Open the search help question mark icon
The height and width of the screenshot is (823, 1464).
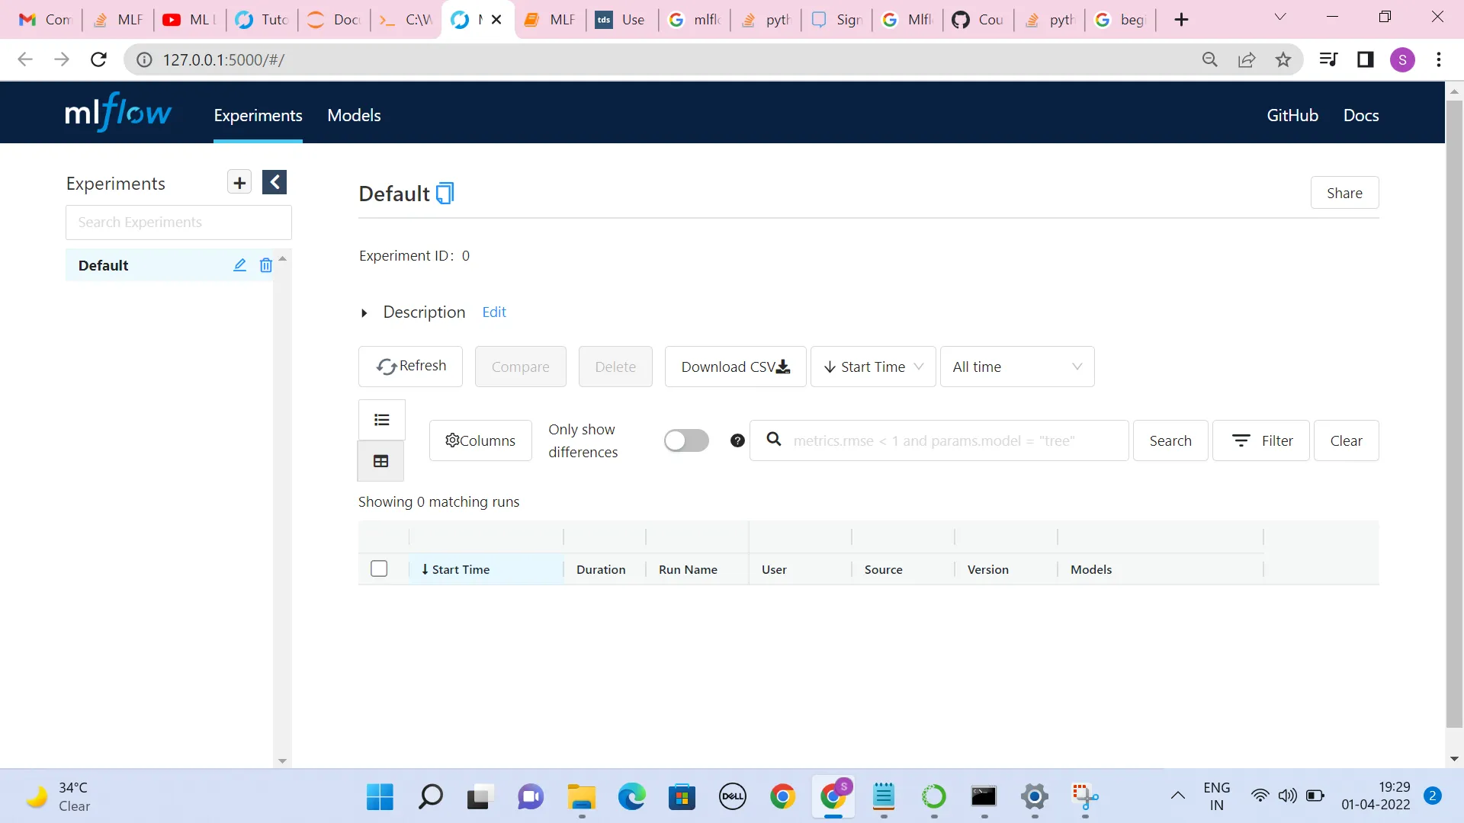point(737,440)
